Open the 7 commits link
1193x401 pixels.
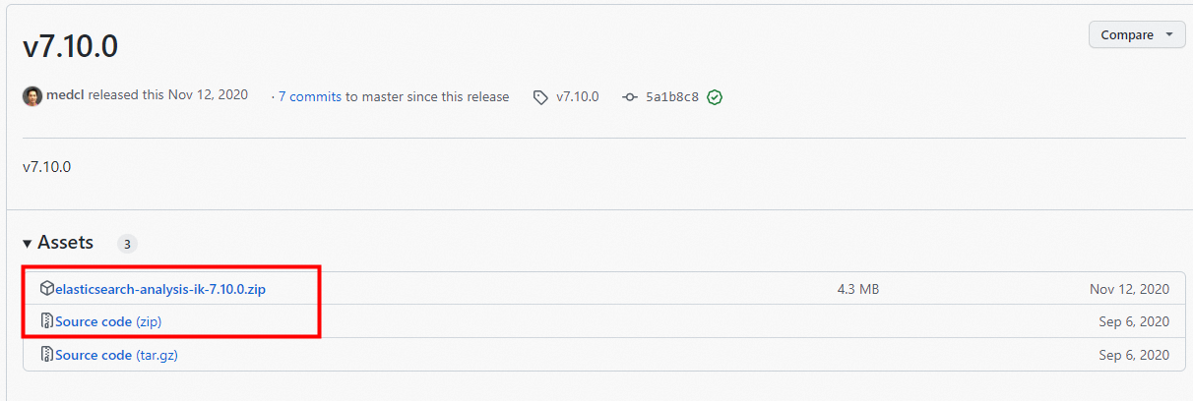tap(310, 97)
